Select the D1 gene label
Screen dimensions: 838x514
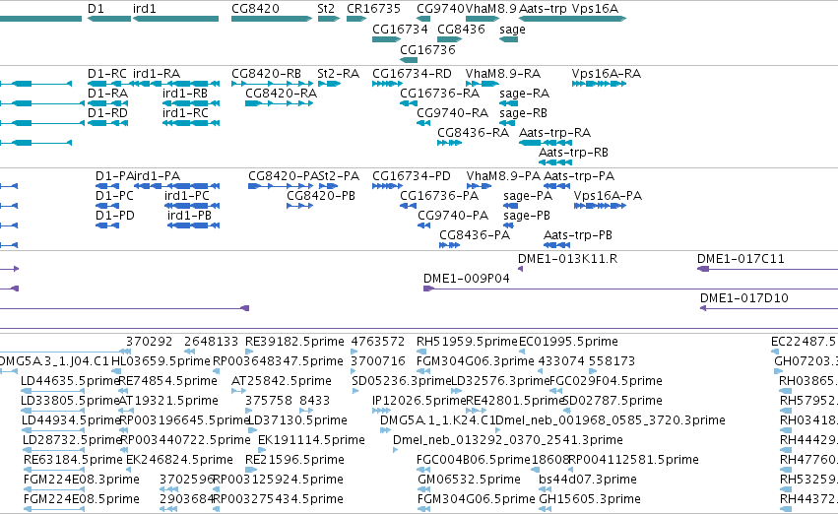coord(96,9)
